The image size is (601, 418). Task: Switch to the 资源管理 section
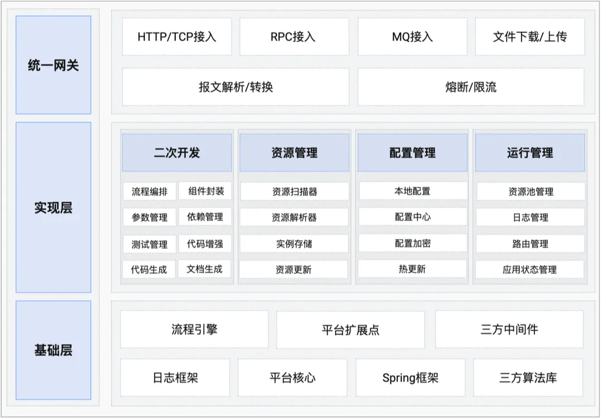[293, 152]
